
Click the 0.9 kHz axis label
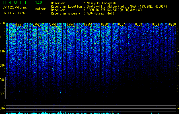click(2, 66)
